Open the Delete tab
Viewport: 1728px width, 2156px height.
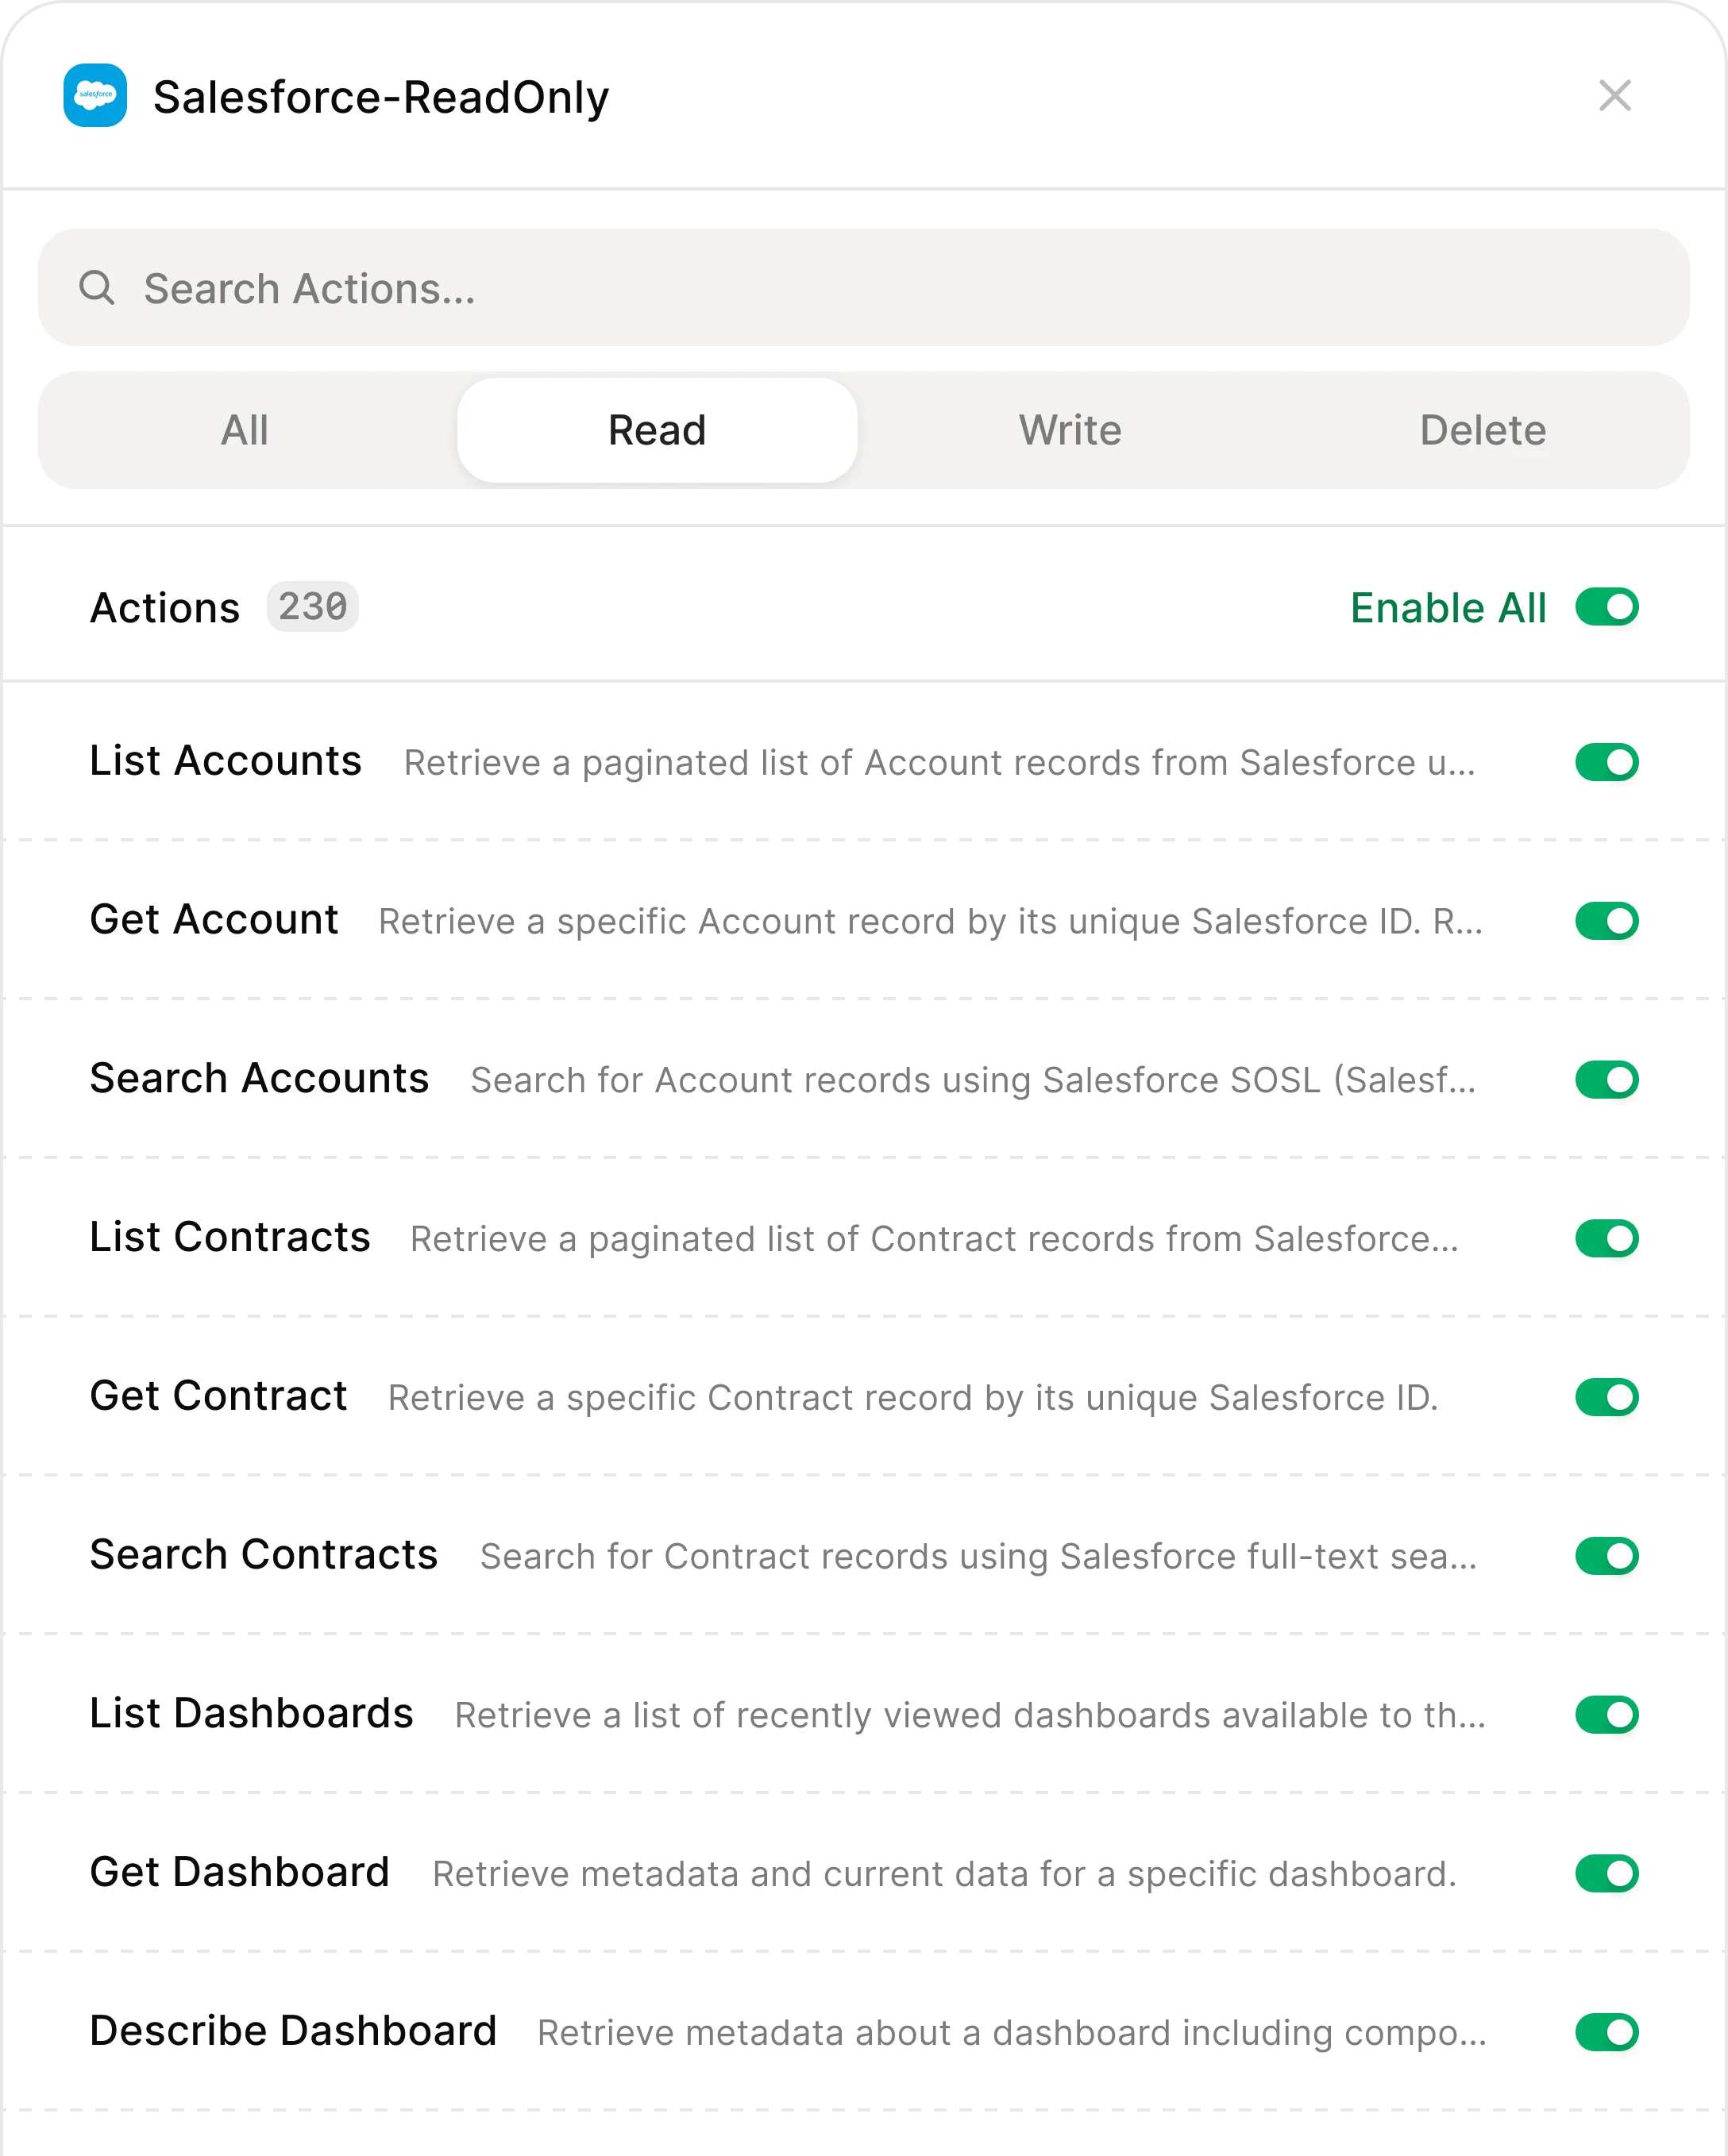tap(1483, 430)
